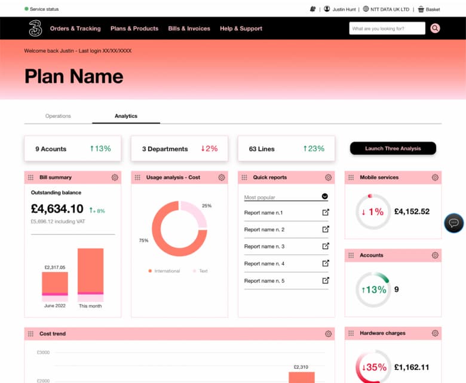
Task: Open Mobile services settings gear
Action: pyautogui.click(x=435, y=177)
